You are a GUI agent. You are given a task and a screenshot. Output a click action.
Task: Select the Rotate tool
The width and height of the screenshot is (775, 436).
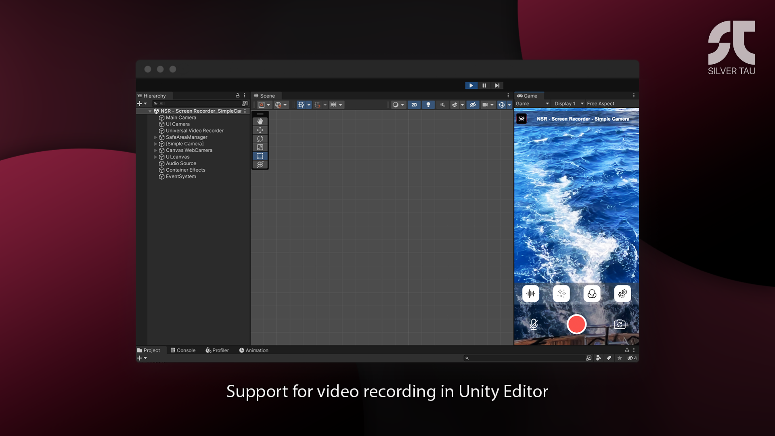pos(260,138)
